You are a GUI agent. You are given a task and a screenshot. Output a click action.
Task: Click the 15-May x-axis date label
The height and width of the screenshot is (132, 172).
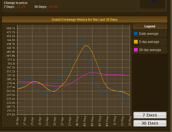[x=130, y=121]
